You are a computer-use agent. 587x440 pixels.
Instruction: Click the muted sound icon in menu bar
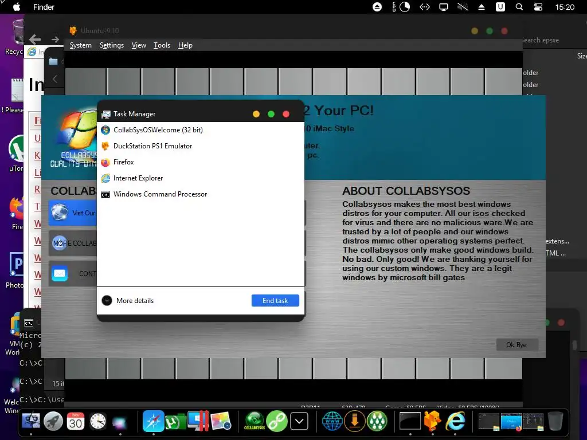tap(463, 7)
